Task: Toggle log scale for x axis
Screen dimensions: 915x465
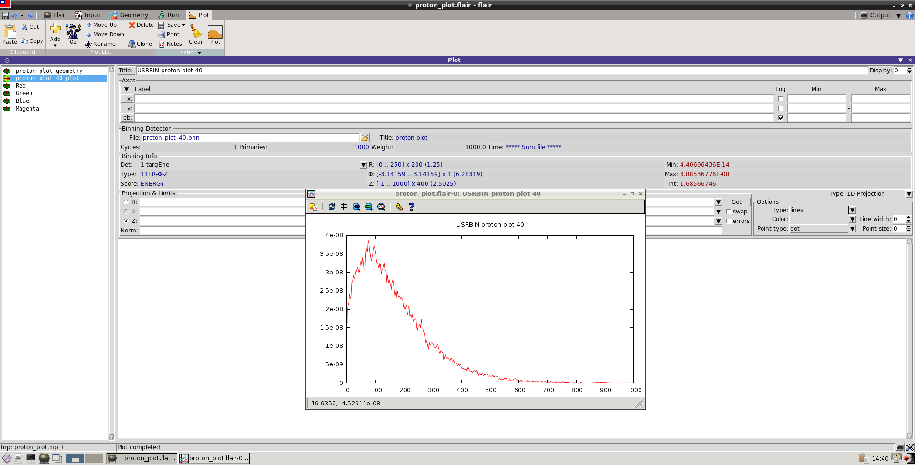Action: pyautogui.click(x=781, y=99)
